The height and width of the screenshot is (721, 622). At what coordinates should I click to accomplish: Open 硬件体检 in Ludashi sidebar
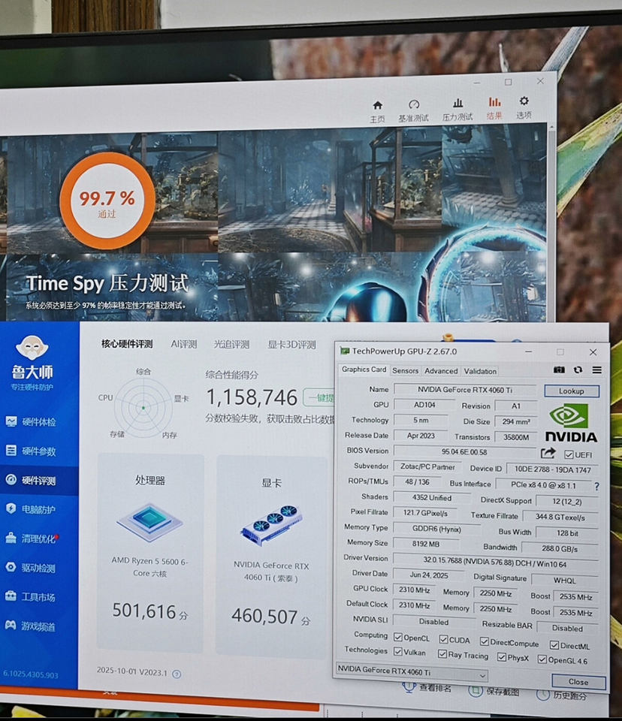click(31, 421)
